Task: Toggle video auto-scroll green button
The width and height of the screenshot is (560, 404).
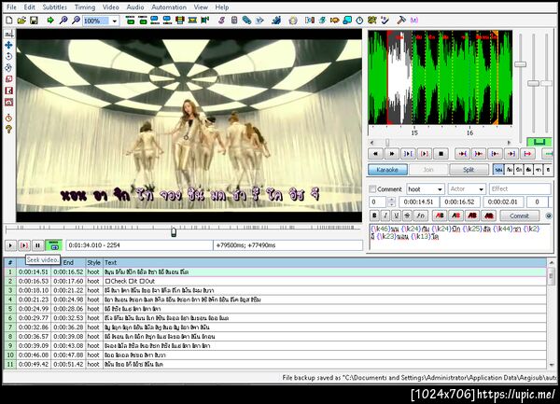Action: (x=53, y=245)
